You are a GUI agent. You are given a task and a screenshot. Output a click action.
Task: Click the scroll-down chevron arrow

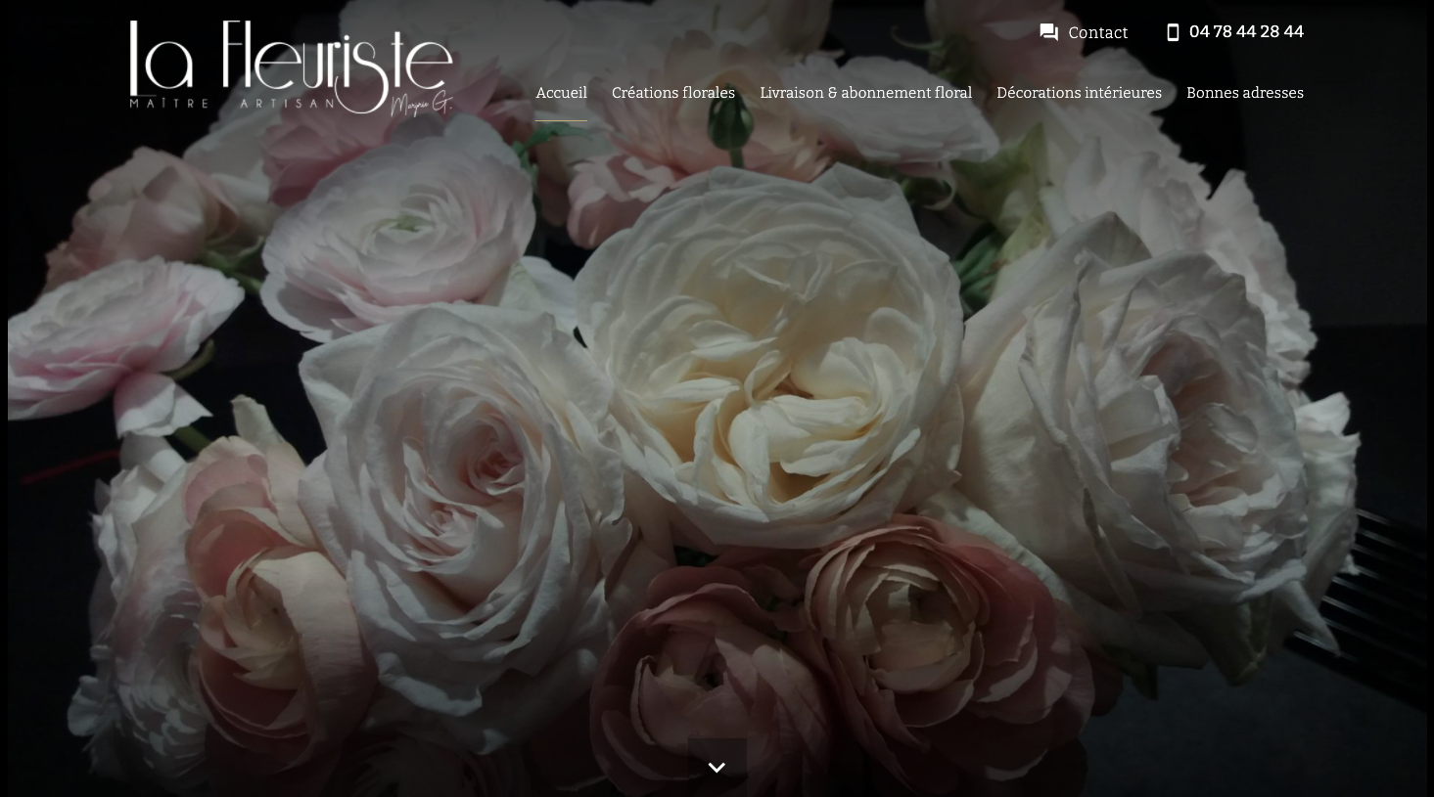[x=717, y=768]
